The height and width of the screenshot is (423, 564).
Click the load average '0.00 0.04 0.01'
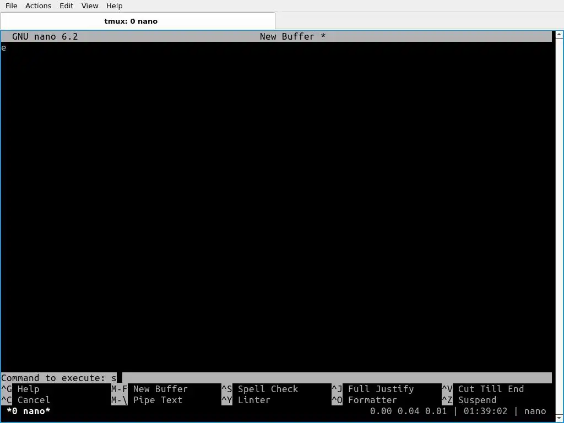click(x=408, y=411)
